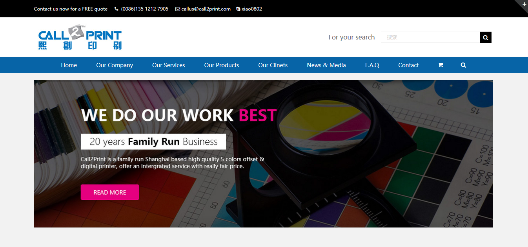Open the Our Services menu
528x247 pixels.
(169, 65)
